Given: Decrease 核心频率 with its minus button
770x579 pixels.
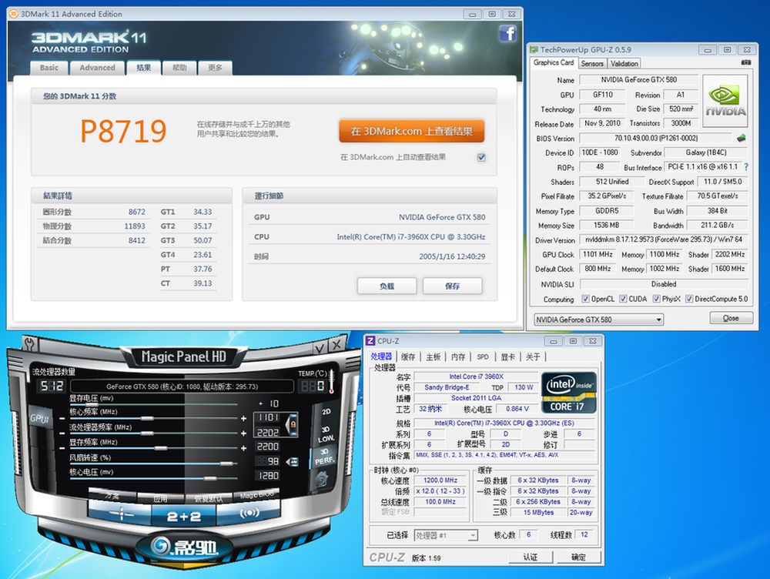Looking at the screenshot, I should pos(62,418).
